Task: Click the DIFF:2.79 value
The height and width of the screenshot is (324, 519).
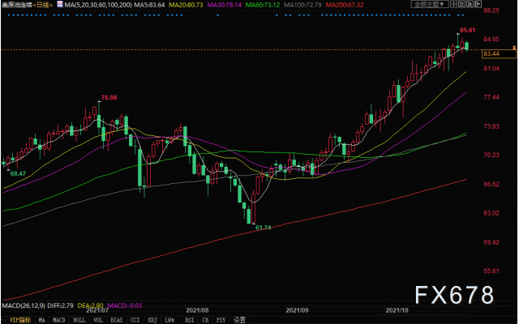Action: (x=60, y=305)
